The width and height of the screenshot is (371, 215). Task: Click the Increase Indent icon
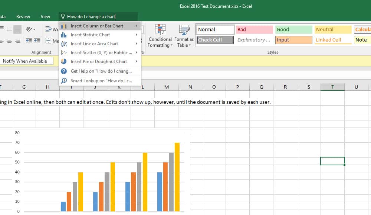(x=37, y=41)
